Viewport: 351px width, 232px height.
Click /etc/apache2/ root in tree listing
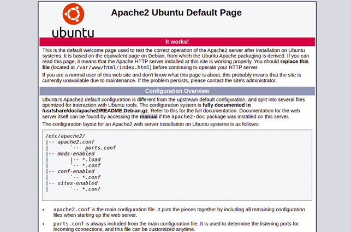pyautogui.click(x=65, y=136)
